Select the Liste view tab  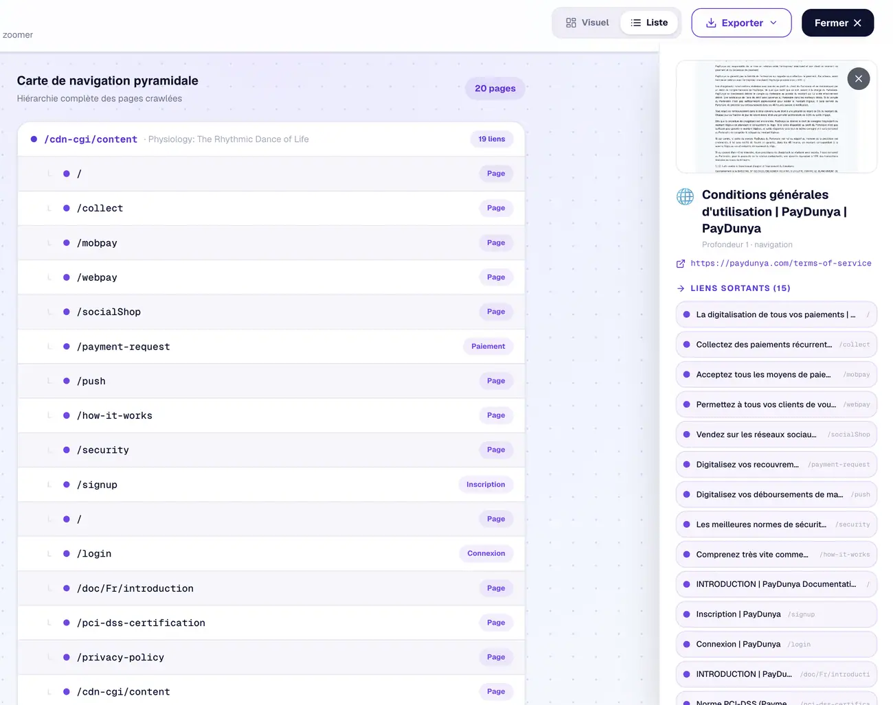coord(649,23)
